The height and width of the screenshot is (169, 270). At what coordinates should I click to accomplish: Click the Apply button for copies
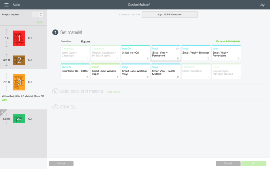pyautogui.click(x=40, y=22)
